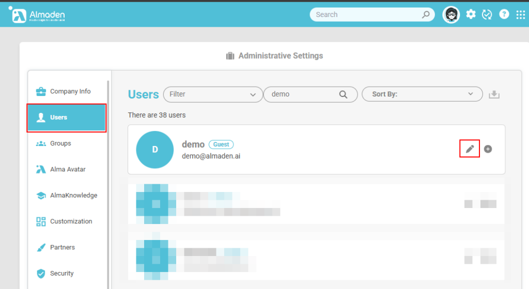
Task: Open Groups in the sidebar
Action: tap(60, 143)
